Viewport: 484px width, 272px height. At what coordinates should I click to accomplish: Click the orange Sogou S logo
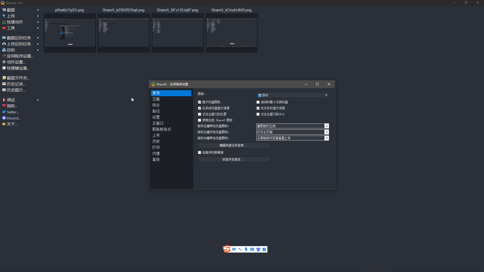point(227,249)
